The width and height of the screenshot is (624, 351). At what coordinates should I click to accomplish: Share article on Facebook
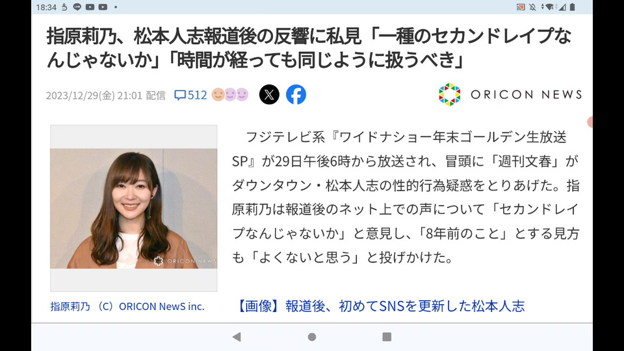pos(296,95)
